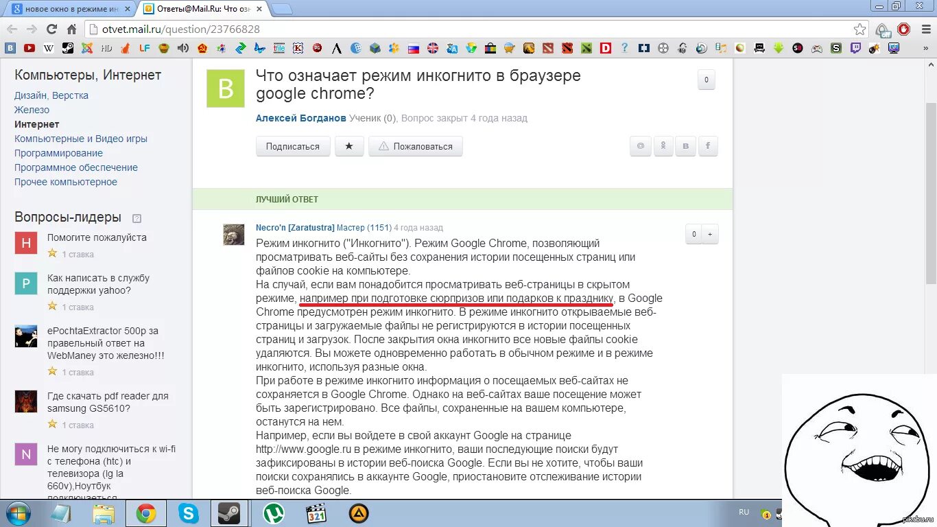Open the British flag bookmark

pyautogui.click(x=433, y=48)
